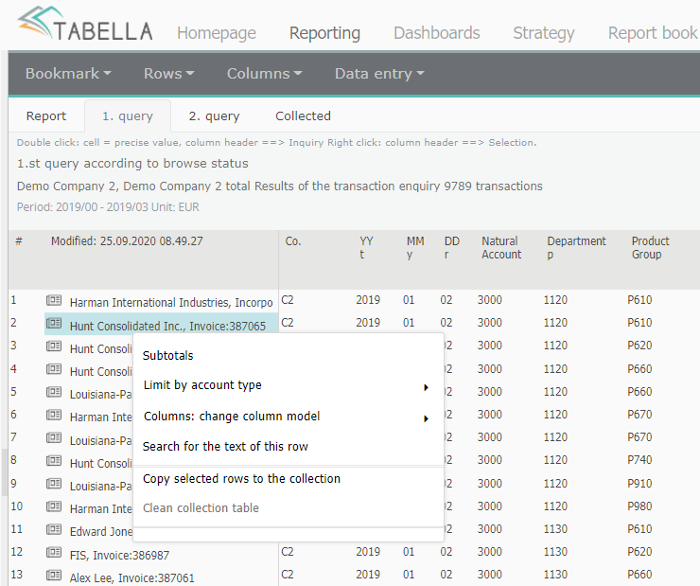Click Product Group P980 cell

pyautogui.click(x=639, y=506)
